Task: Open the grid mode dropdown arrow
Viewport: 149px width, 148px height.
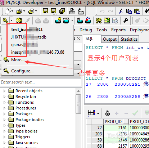Action: [x=98, y=113]
